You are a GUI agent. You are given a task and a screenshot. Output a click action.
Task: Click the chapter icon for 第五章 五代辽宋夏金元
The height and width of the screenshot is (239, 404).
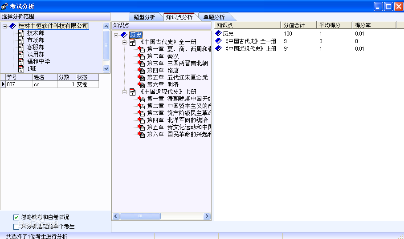point(141,77)
